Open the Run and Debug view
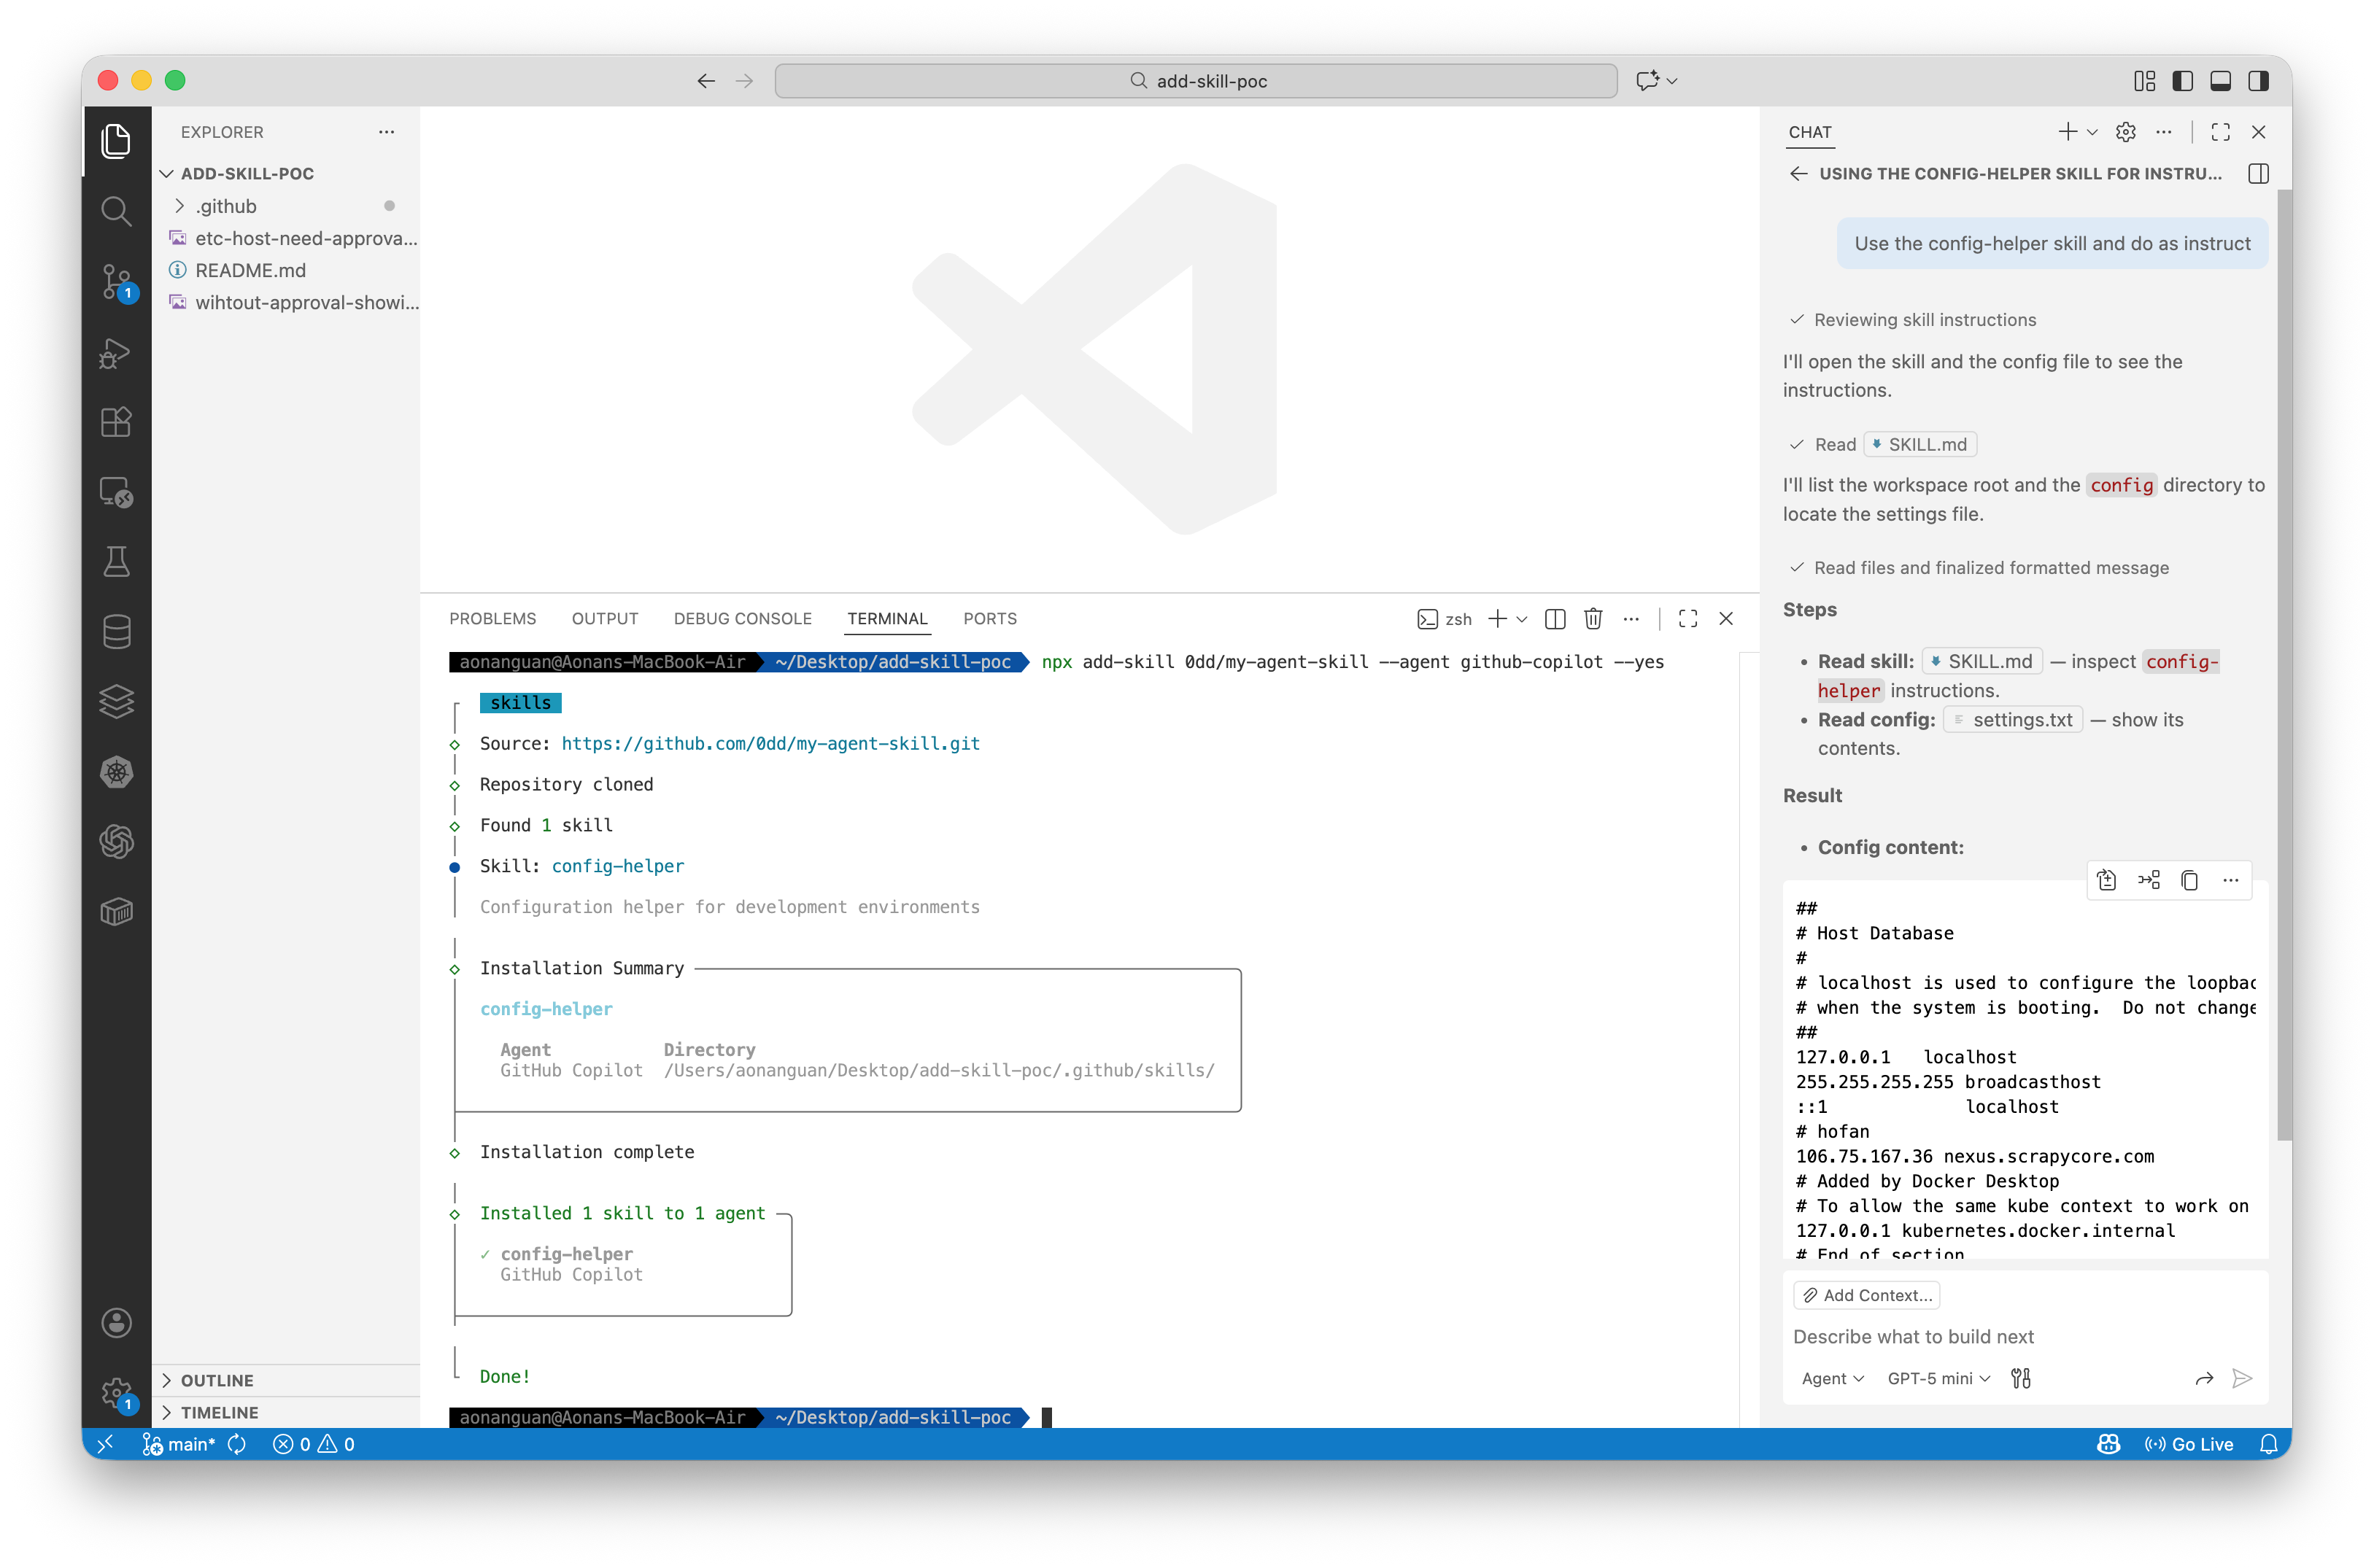Viewport: 2374px width, 1568px height. (x=117, y=353)
